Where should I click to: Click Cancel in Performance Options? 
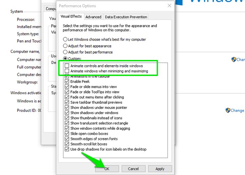click(133, 169)
